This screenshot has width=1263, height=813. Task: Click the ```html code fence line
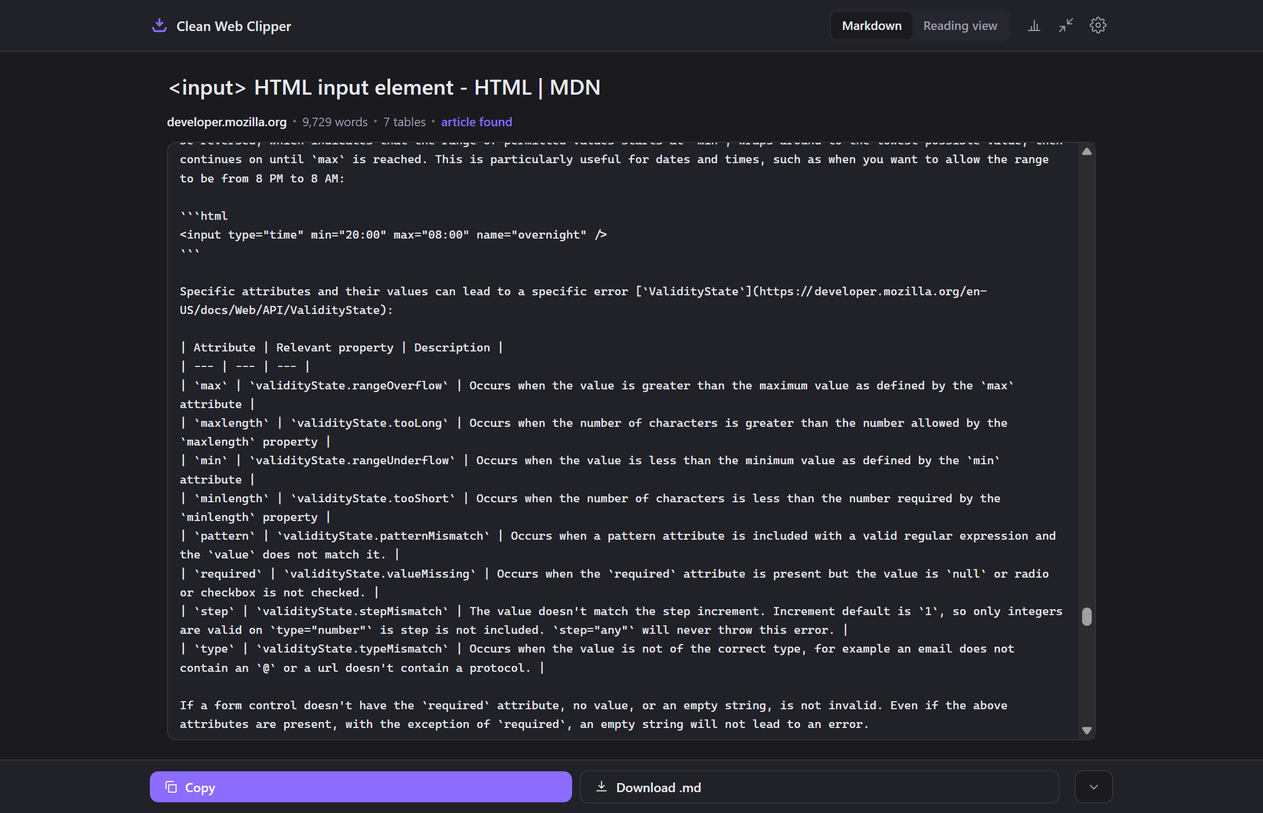204,216
